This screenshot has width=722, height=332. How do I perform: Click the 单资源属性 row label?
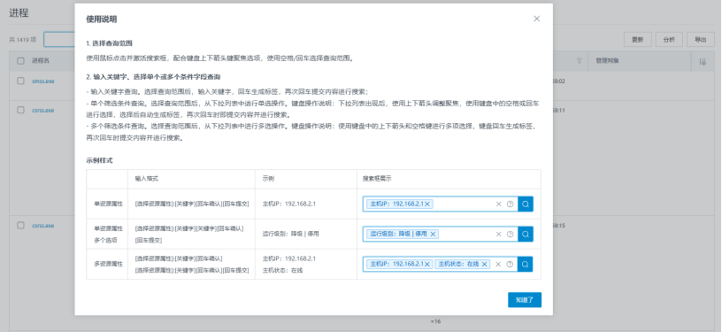108,204
